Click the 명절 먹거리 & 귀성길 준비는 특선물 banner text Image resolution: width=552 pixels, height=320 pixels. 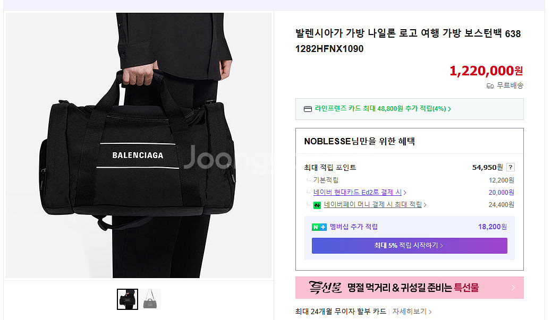(413, 288)
